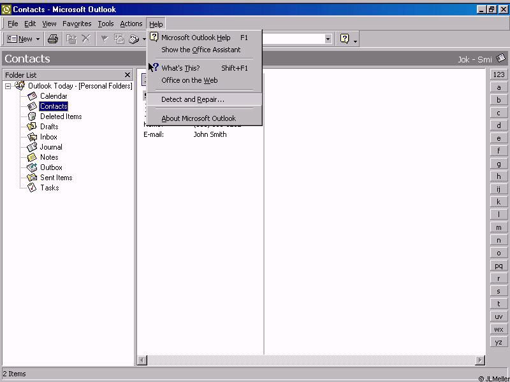Open the AutoDialer dropdown arrow
This screenshot has width=510, height=382.
point(144,39)
